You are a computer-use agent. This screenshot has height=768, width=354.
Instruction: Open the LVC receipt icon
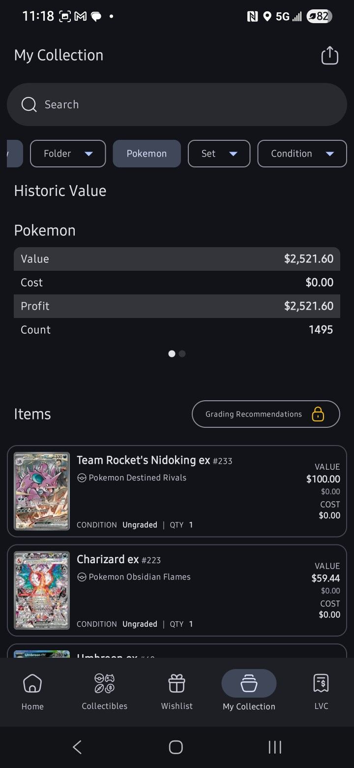point(321,683)
